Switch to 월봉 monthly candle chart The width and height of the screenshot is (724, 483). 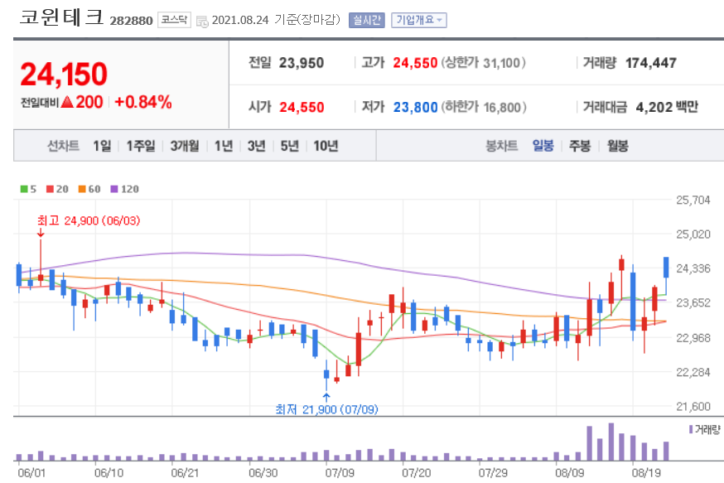[618, 146]
